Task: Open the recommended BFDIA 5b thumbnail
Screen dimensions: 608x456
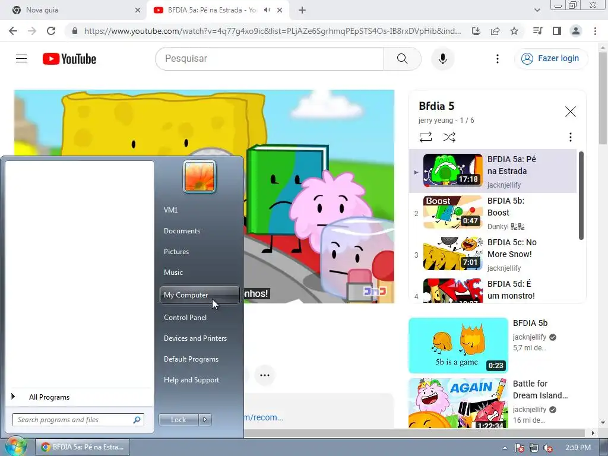Action: [458, 346]
